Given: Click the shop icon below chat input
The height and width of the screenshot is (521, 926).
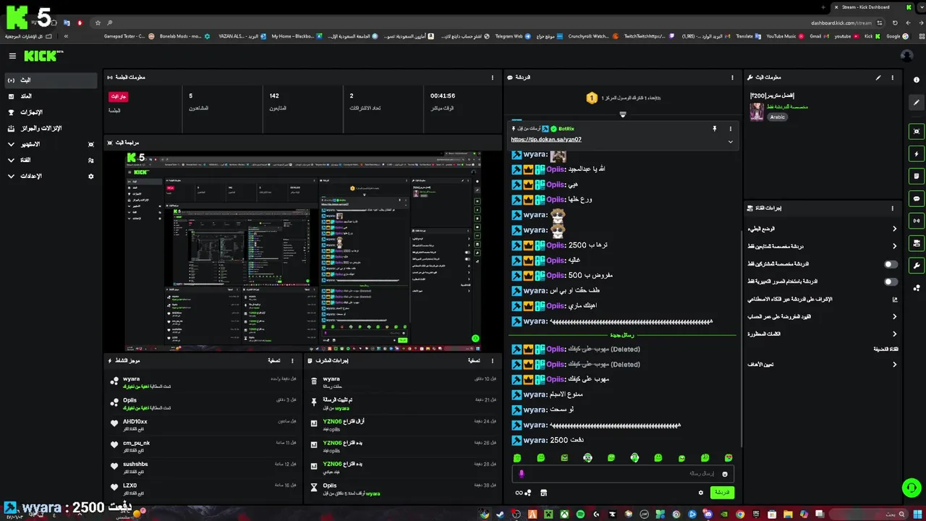Looking at the screenshot, I should (x=543, y=493).
